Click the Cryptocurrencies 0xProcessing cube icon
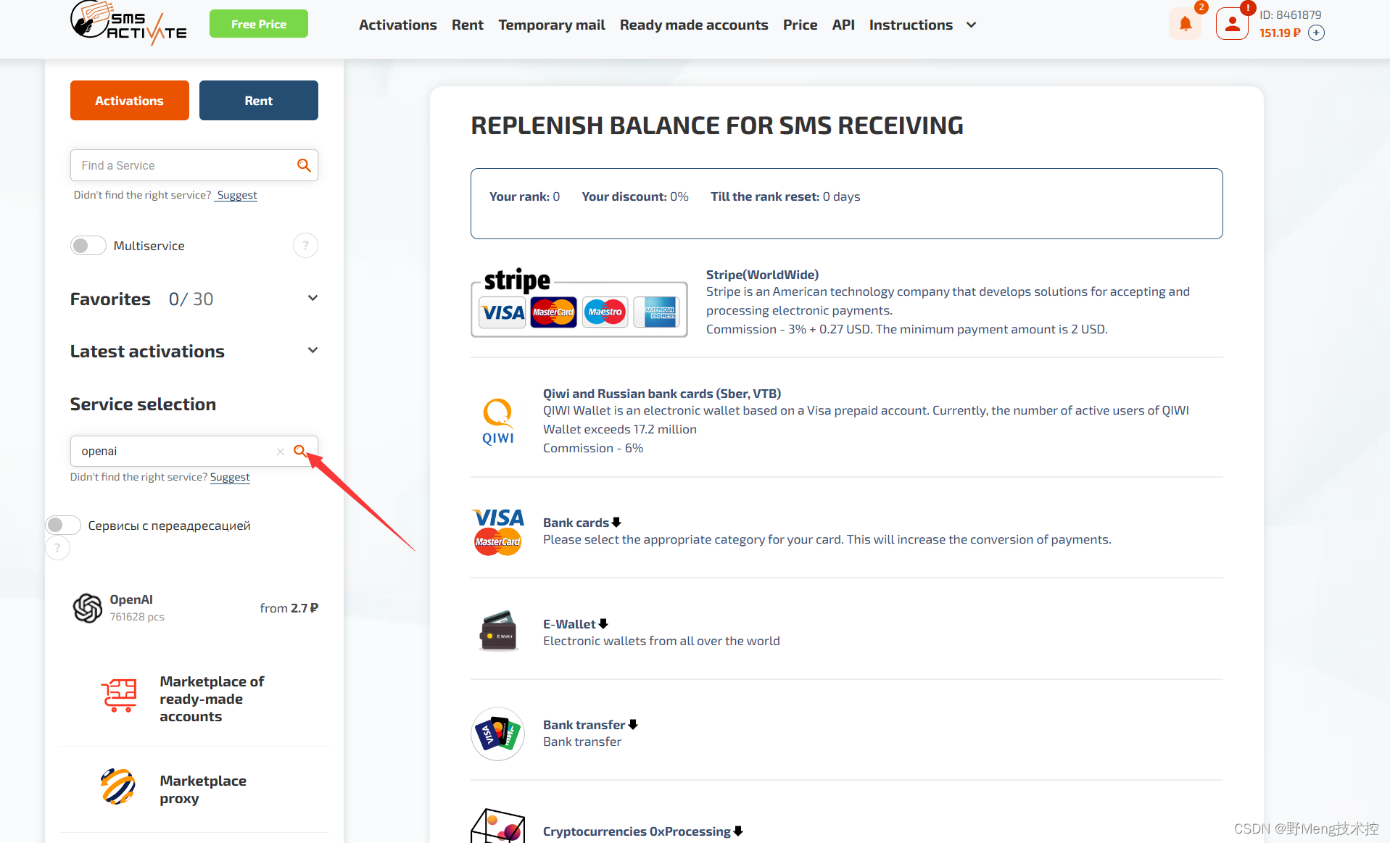Image resolution: width=1390 pixels, height=843 pixels. [498, 826]
